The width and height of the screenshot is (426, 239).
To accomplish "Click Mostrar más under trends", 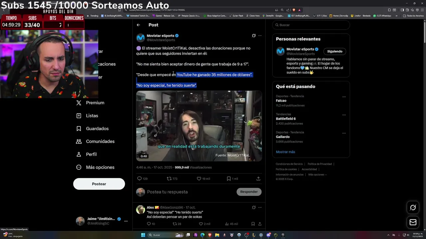I will [285, 152].
